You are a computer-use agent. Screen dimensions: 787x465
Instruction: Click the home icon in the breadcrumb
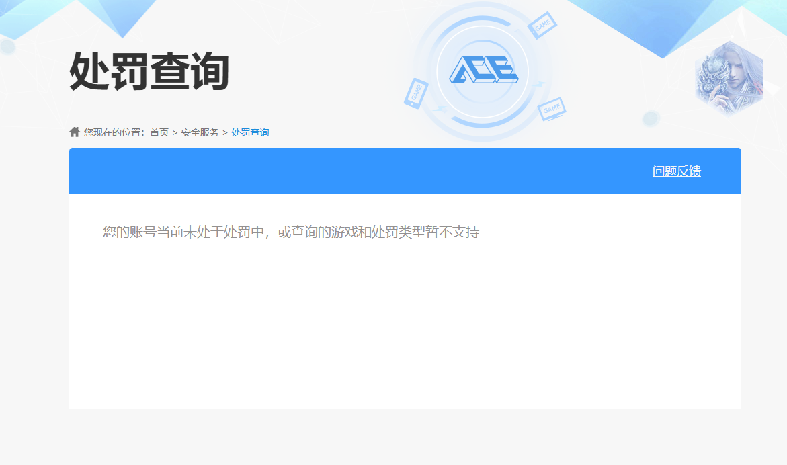75,132
